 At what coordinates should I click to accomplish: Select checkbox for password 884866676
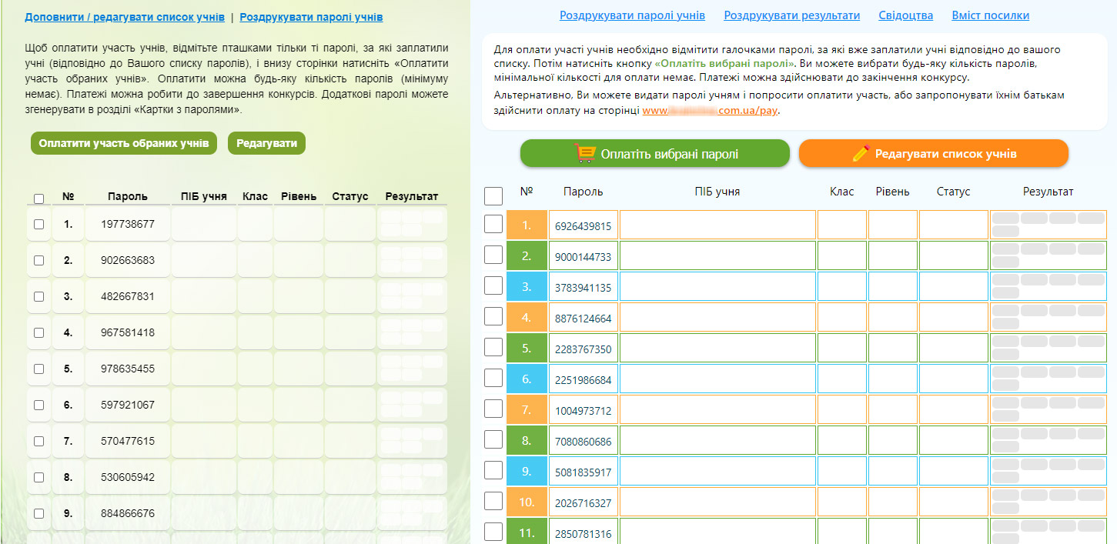(x=39, y=513)
